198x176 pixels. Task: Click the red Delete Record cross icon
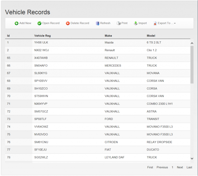pyautogui.click(x=68, y=23)
